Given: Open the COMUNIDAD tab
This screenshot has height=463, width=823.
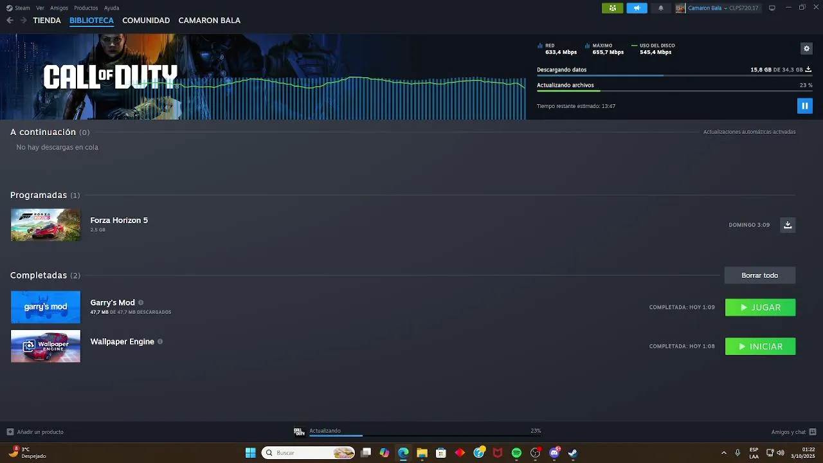Looking at the screenshot, I should [146, 21].
